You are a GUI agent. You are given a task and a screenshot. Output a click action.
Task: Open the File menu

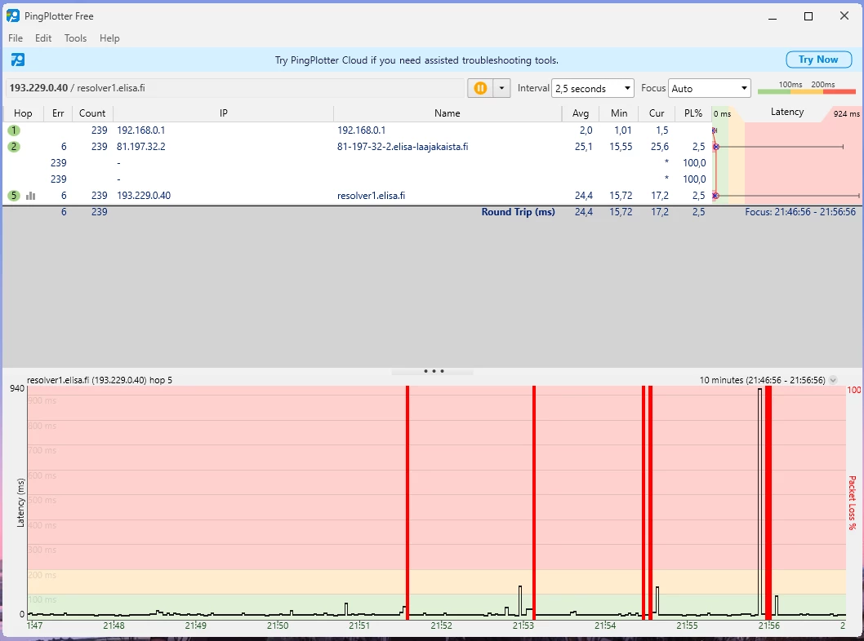click(x=16, y=38)
